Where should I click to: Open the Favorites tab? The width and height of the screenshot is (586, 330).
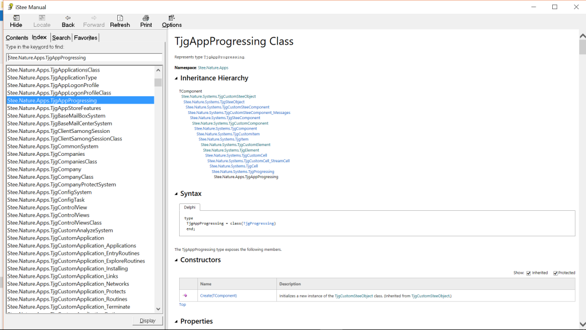tap(86, 38)
